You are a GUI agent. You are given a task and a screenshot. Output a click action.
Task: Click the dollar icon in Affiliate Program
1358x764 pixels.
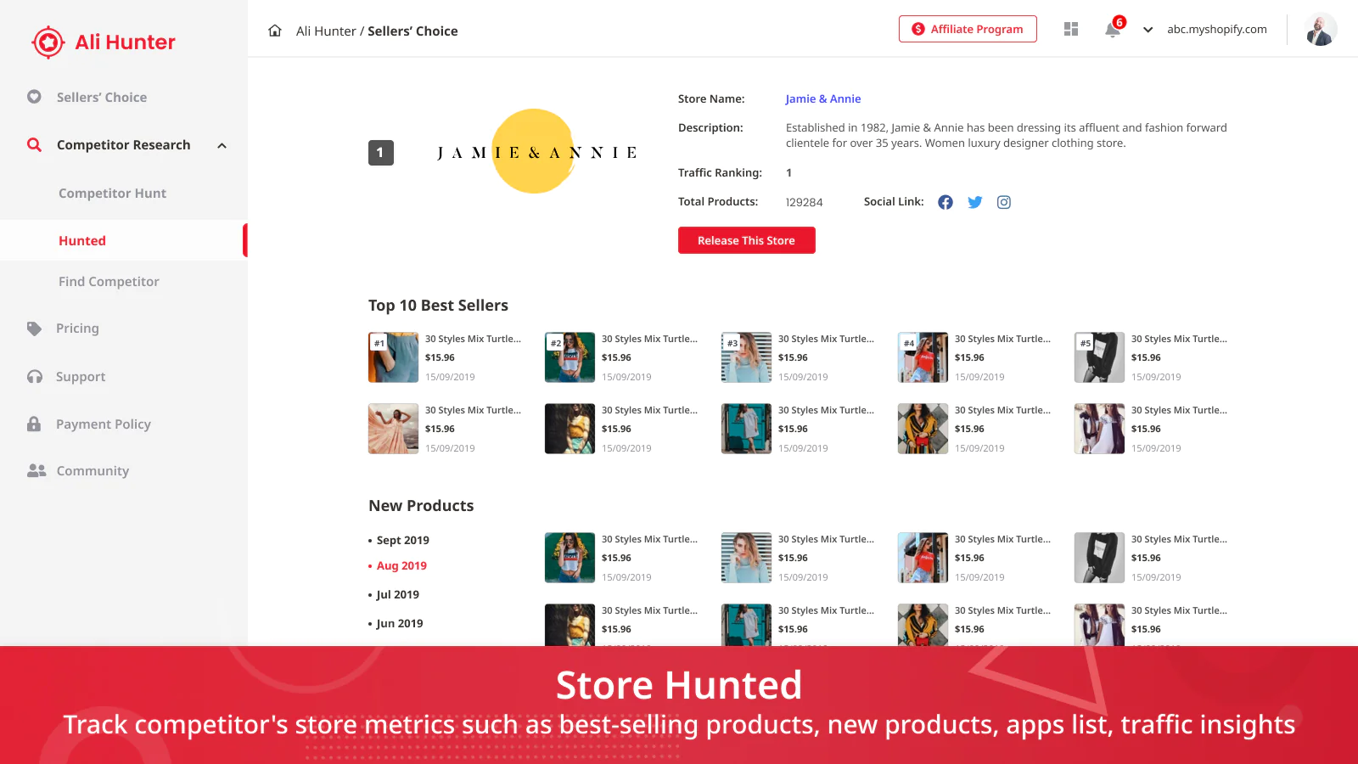(918, 29)
